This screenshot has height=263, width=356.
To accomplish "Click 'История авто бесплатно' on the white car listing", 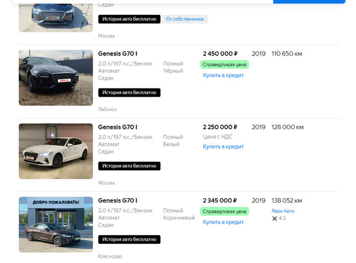I will tap(129, 166).
